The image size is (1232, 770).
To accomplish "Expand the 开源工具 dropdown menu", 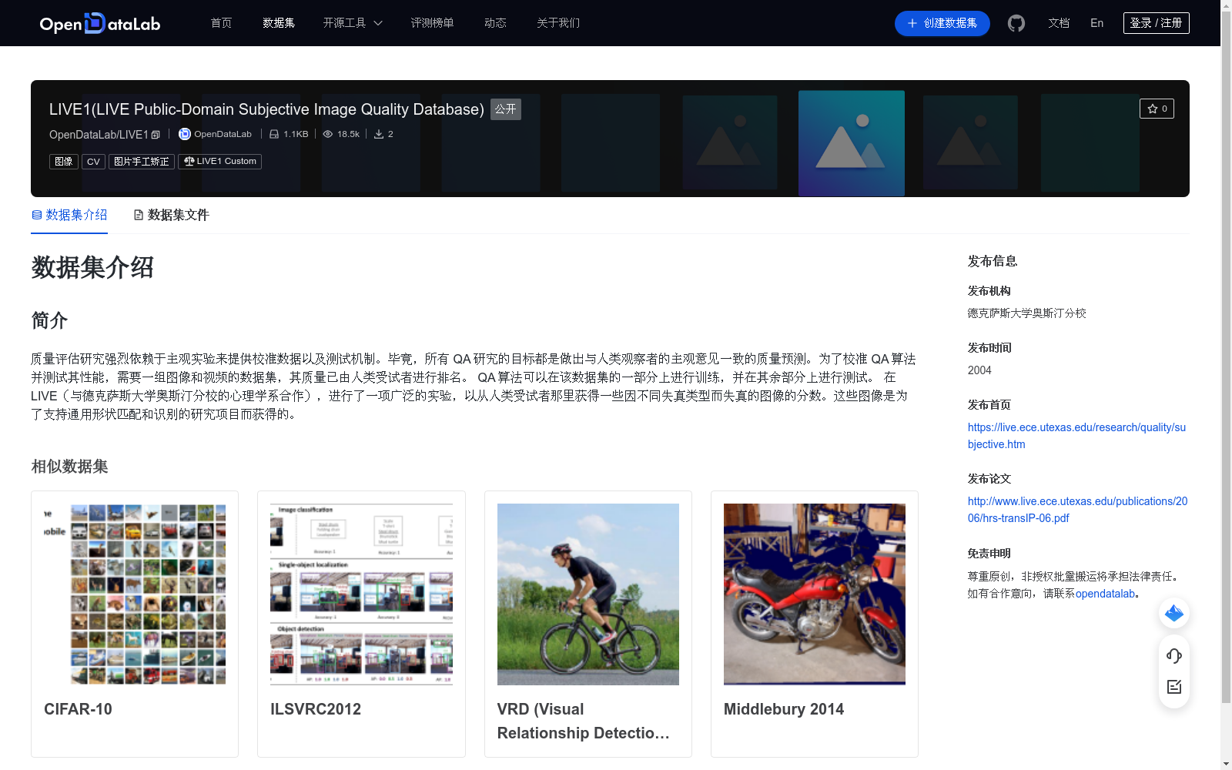I will (x=353, y=23).
